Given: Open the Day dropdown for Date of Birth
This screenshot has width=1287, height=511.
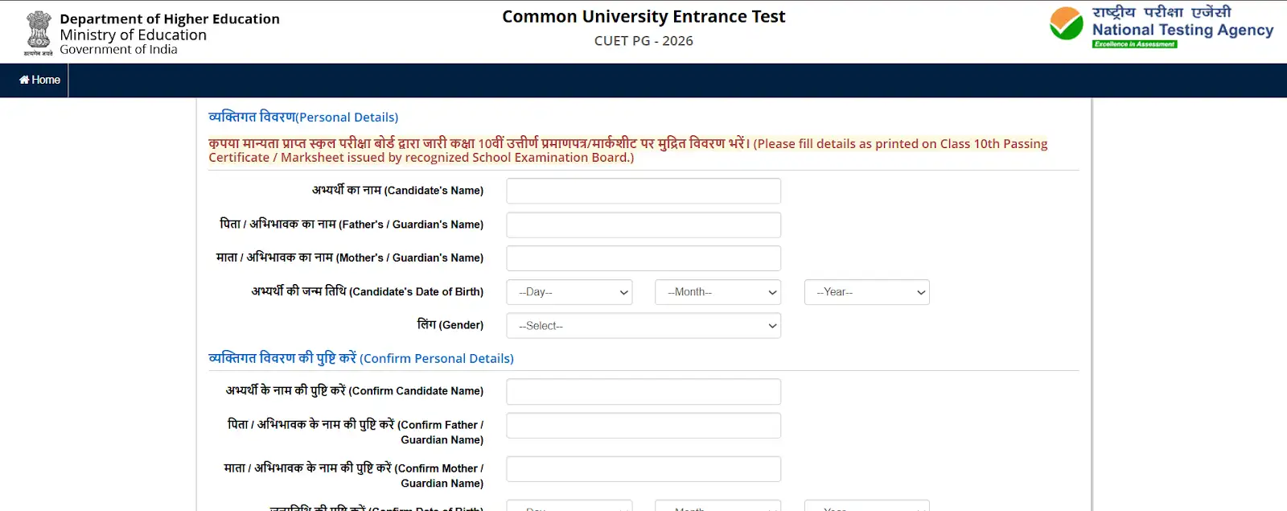Looking at the screenshot, I should [569, 292].
